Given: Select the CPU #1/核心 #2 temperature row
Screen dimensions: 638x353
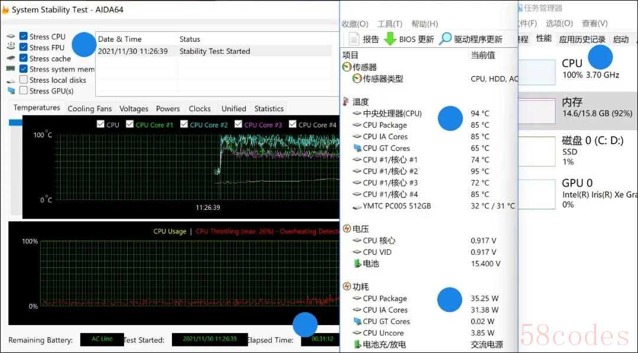Looking at the screenshot, I should (x=429, y=171).
